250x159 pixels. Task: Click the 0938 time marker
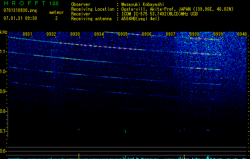[194, 34]
